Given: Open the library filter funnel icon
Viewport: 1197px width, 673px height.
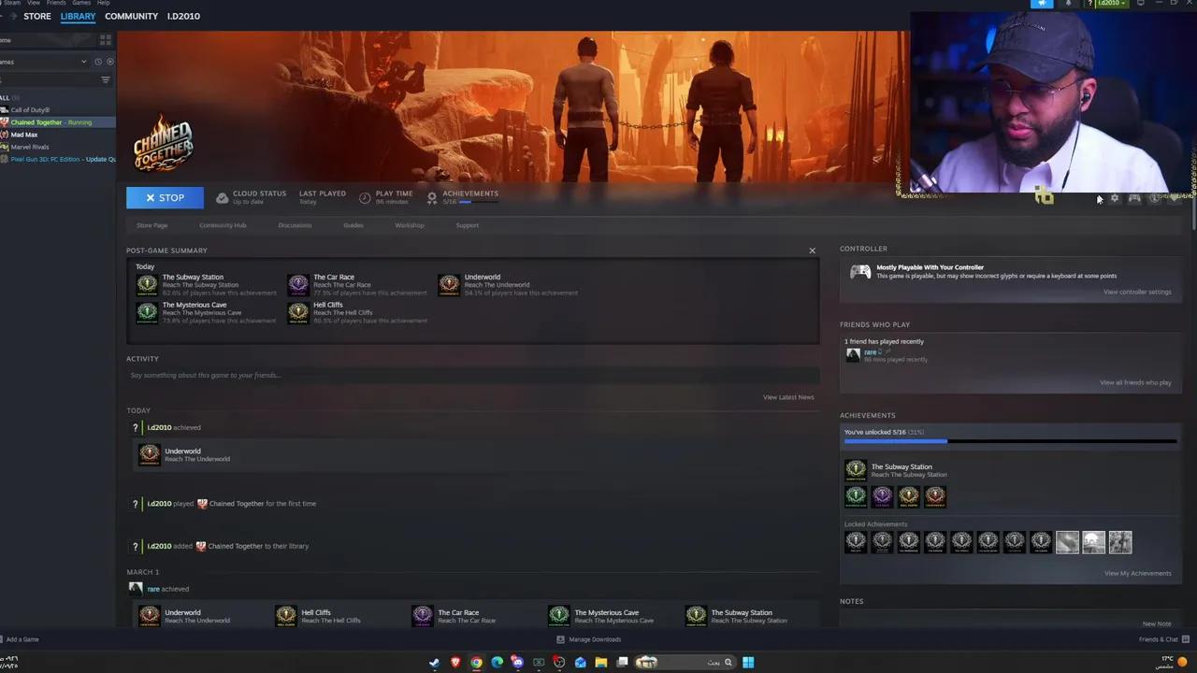Looking at the screenshot, I should 106,79.
